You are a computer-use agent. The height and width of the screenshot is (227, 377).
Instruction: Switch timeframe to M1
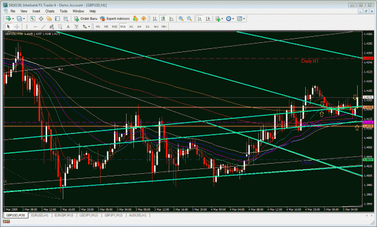tap(98, 27)
